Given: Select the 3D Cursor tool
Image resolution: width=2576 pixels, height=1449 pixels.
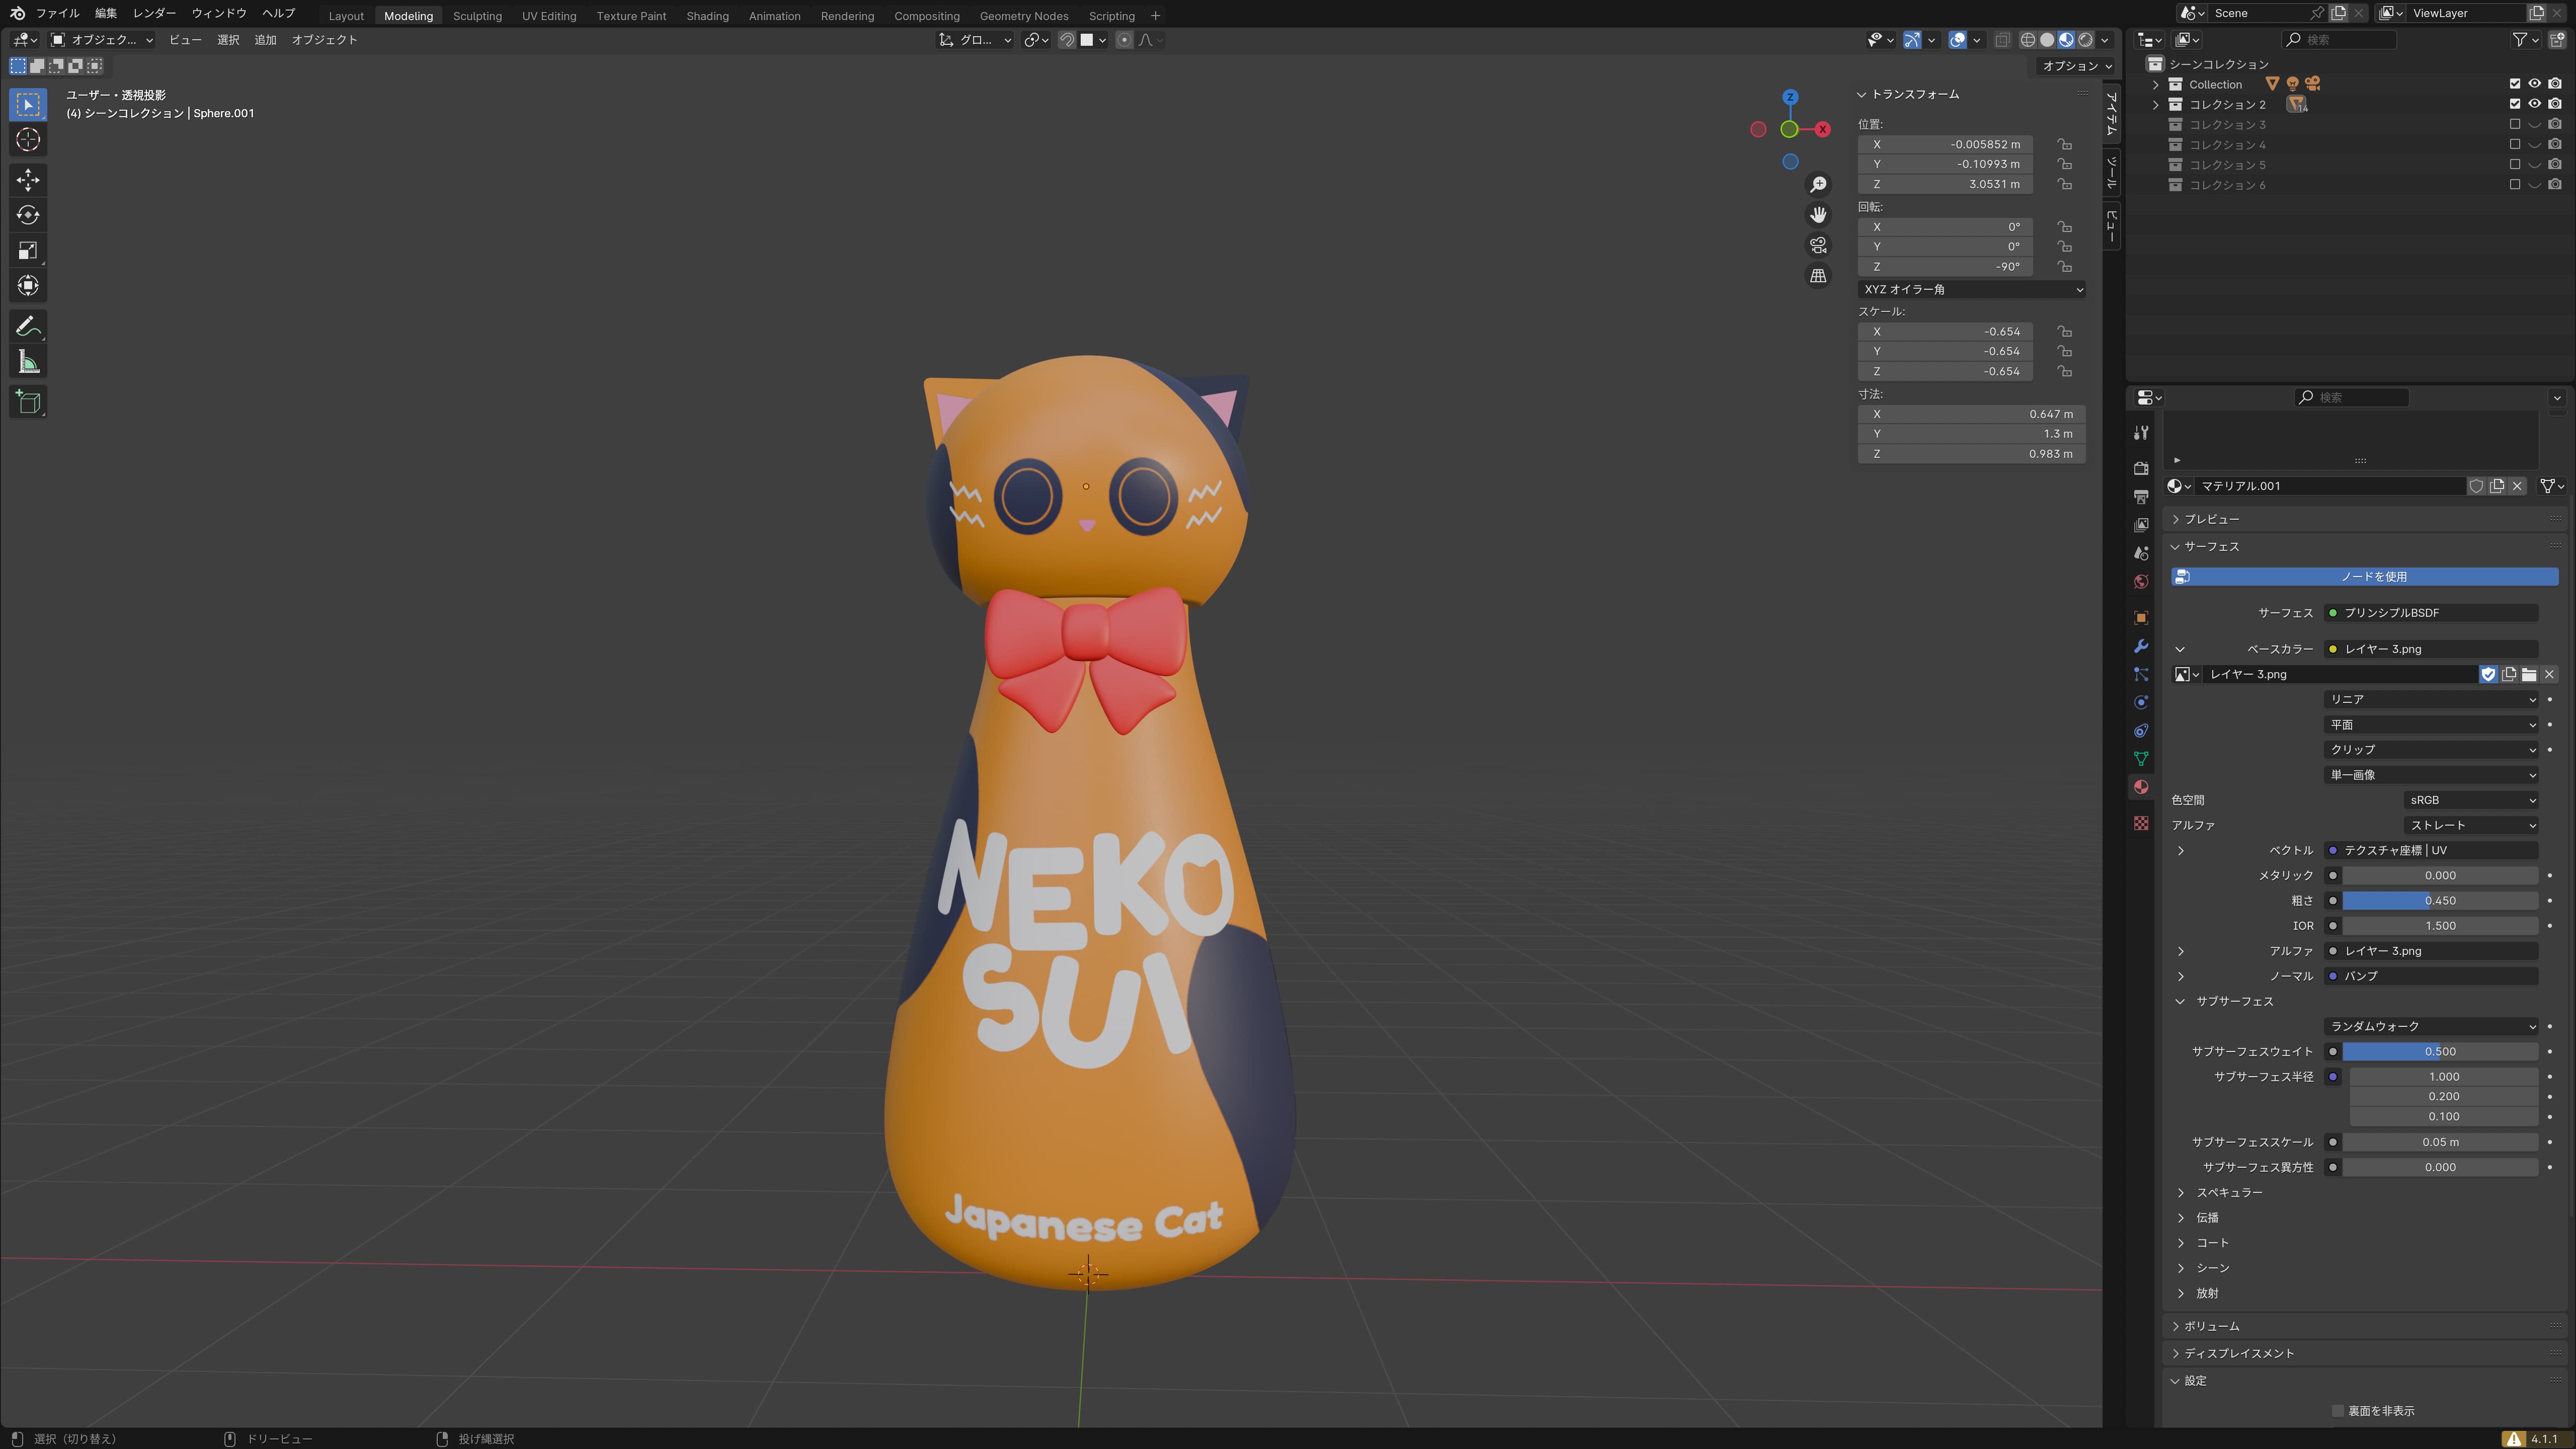Looking at the screenshot, I should (28, 140).
